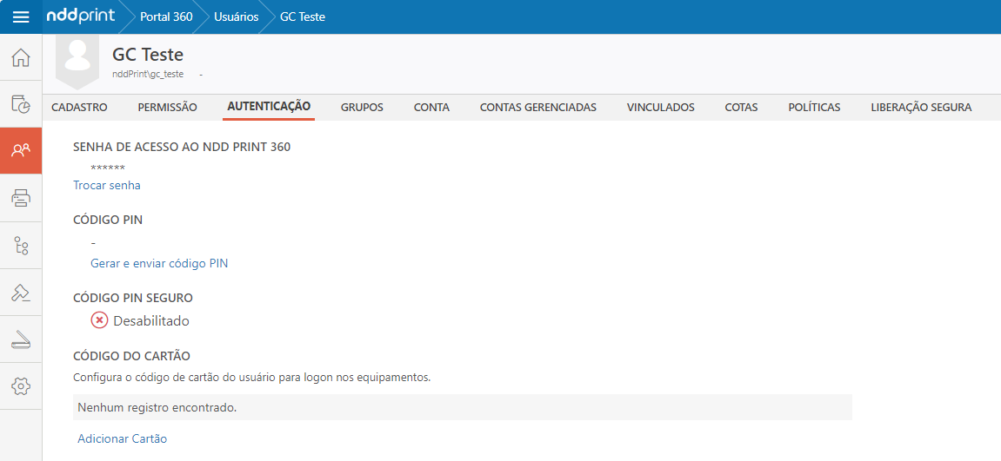Click the scanner icon in sidebar
The height and width of the screenshot is (461, 1001).
[x=21, y=339]
